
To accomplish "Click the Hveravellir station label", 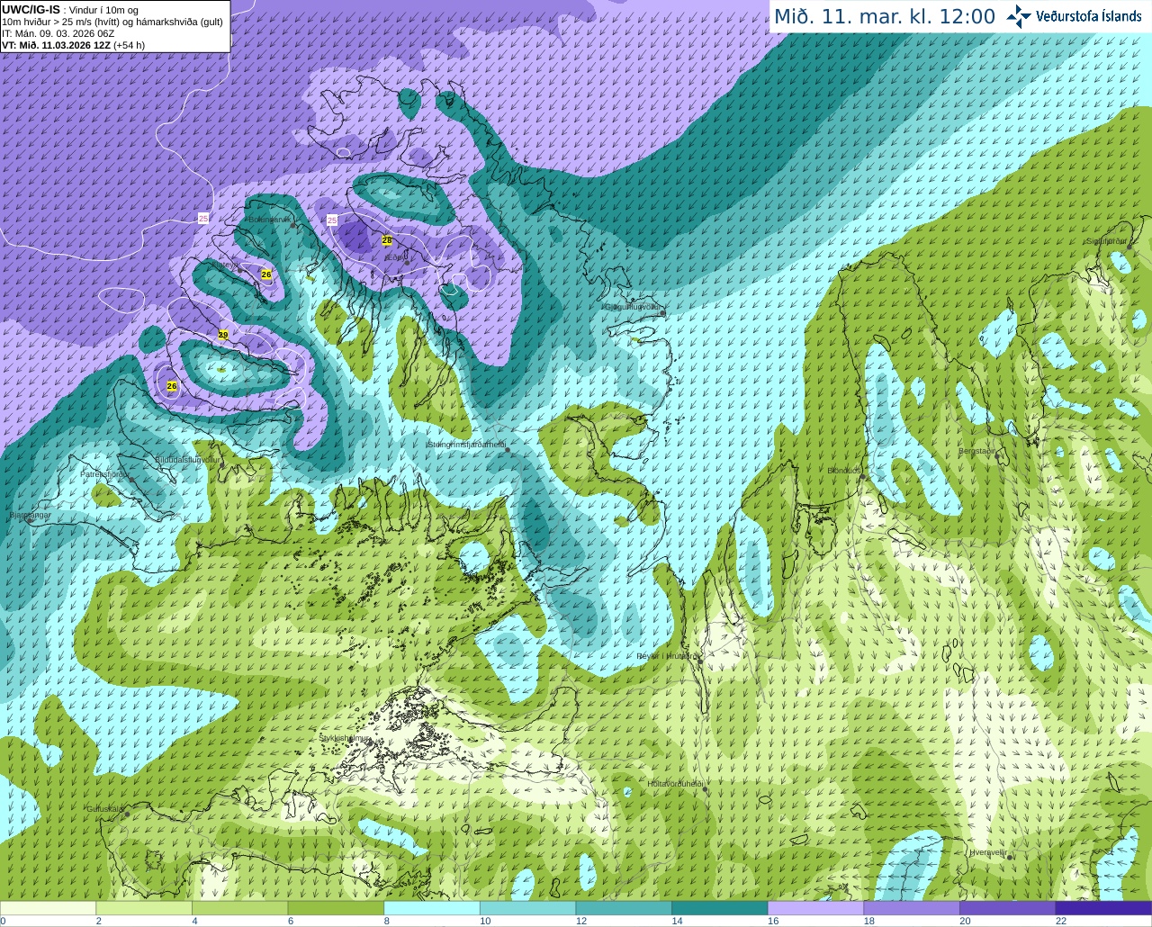I will coord(988,851).
